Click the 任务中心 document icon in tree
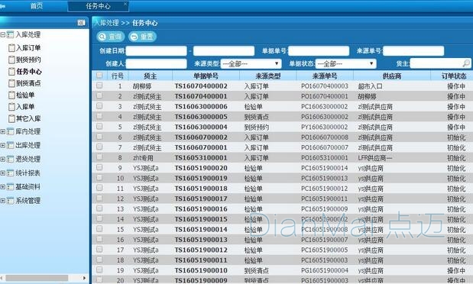 tap(11, 72)
